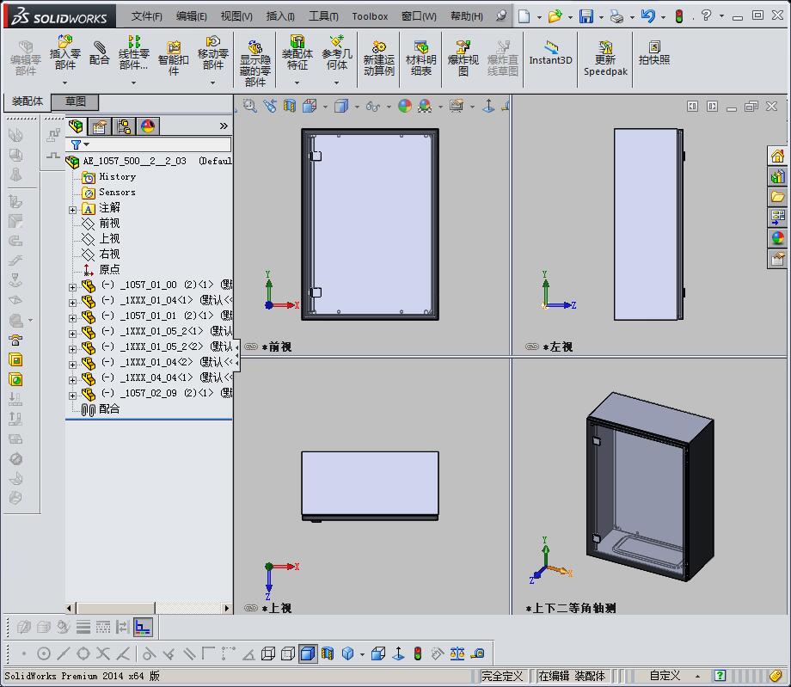Switch to the 草图 tab

point(75,101)
